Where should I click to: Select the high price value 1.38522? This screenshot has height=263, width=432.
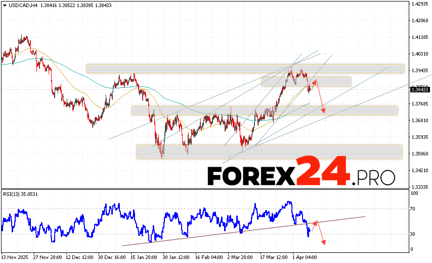click(x=67, y=6)
